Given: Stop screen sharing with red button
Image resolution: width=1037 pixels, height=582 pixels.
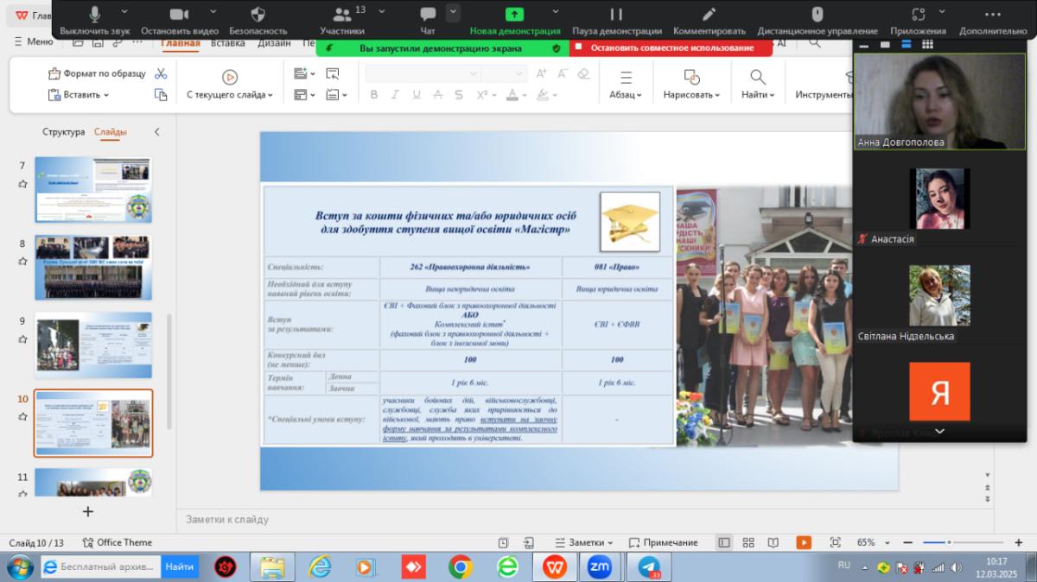Looking at the screenshot, I should [671, 47].
